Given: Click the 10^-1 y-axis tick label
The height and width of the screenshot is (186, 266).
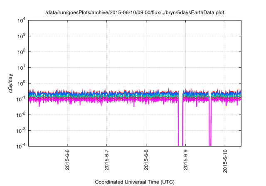Looking at the screenshot, I should tap(21, 99).
